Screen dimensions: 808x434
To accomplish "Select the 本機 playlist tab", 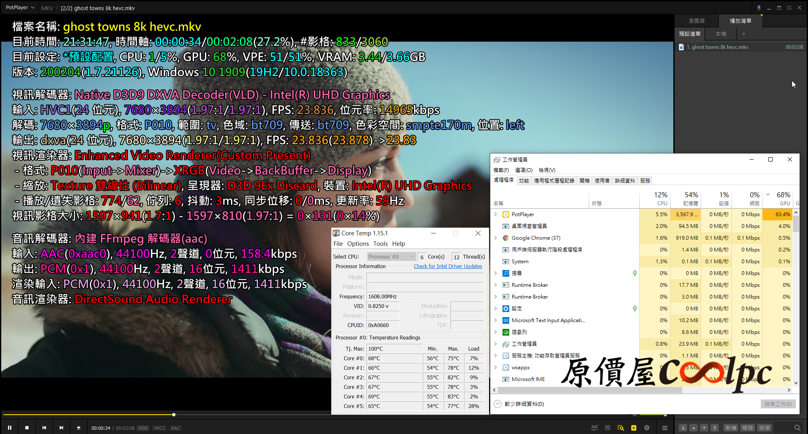I will click(721, 34).
